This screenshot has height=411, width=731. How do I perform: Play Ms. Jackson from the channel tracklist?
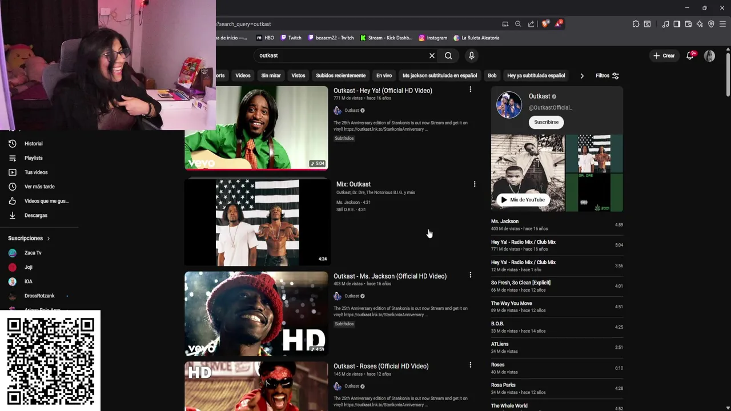[557, 225]
